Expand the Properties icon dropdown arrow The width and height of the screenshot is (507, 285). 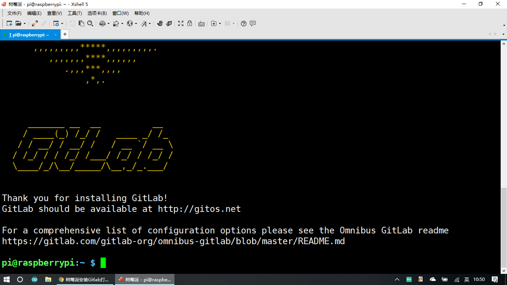point(62,23)
